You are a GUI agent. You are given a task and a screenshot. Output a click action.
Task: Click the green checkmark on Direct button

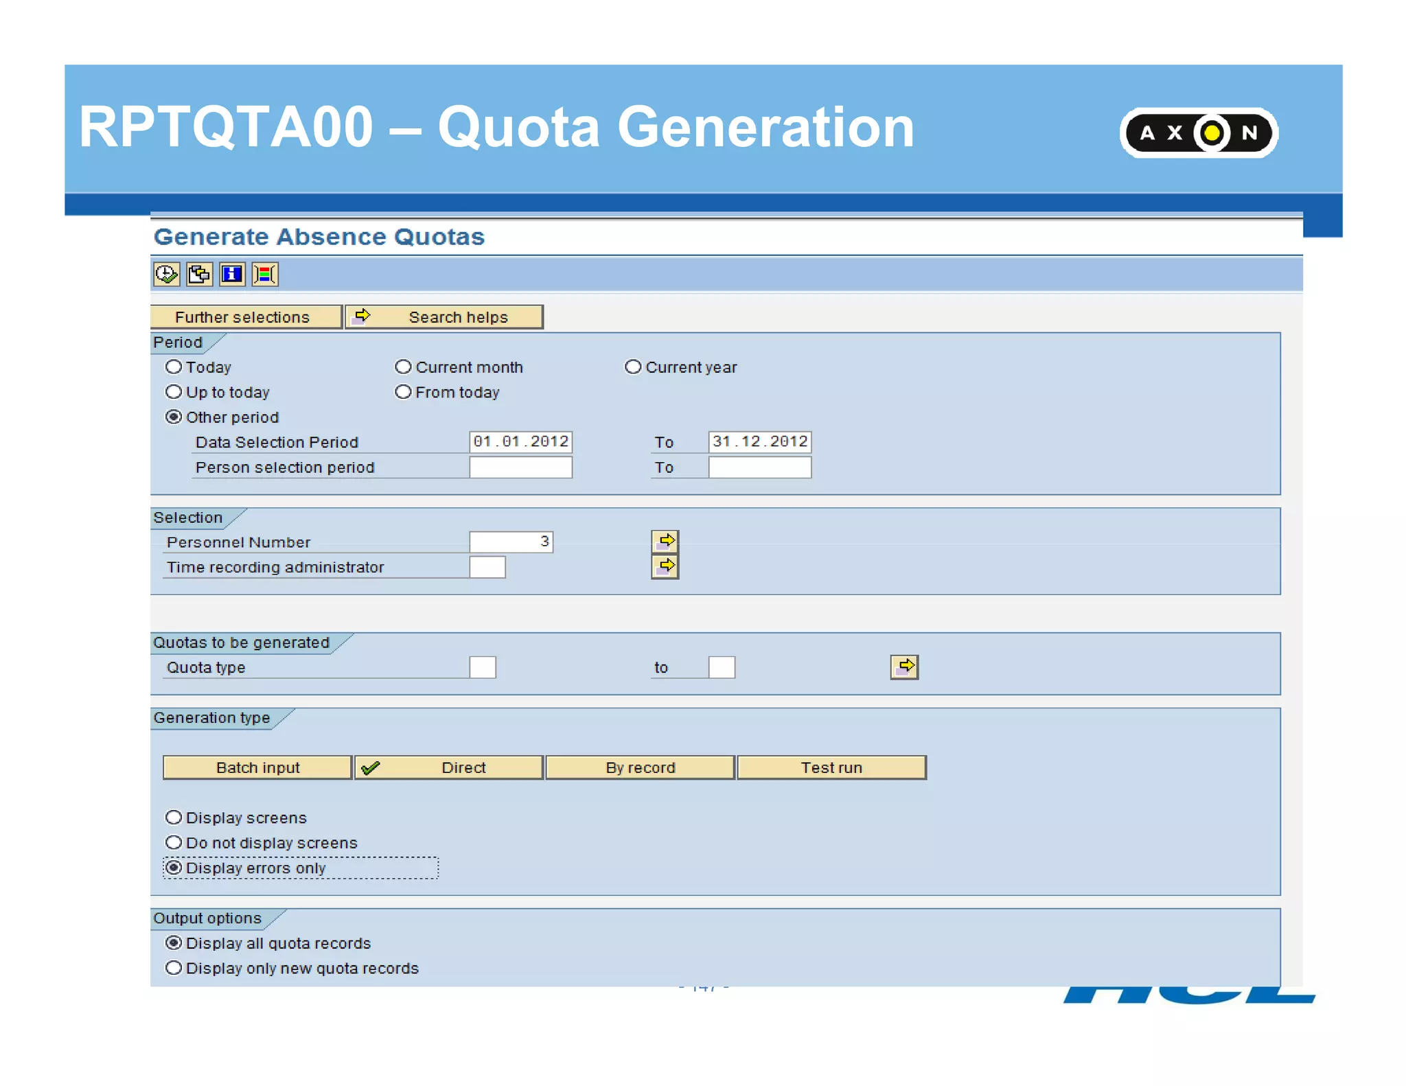pos(371,768)
